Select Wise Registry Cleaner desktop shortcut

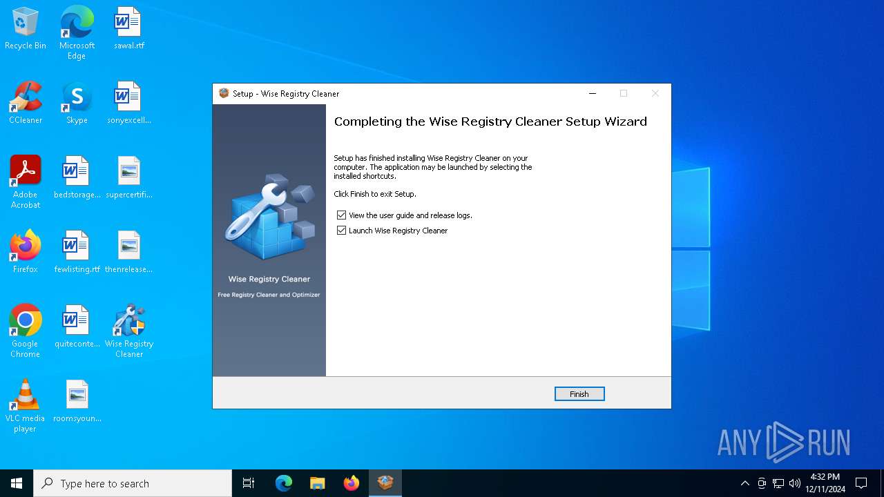point(129,331)
